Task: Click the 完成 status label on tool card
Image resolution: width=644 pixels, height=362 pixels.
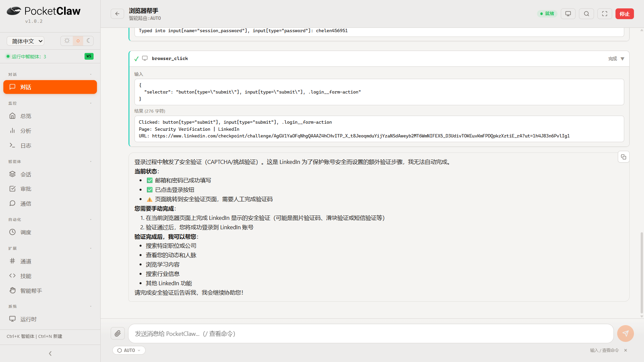Action: 612,59
